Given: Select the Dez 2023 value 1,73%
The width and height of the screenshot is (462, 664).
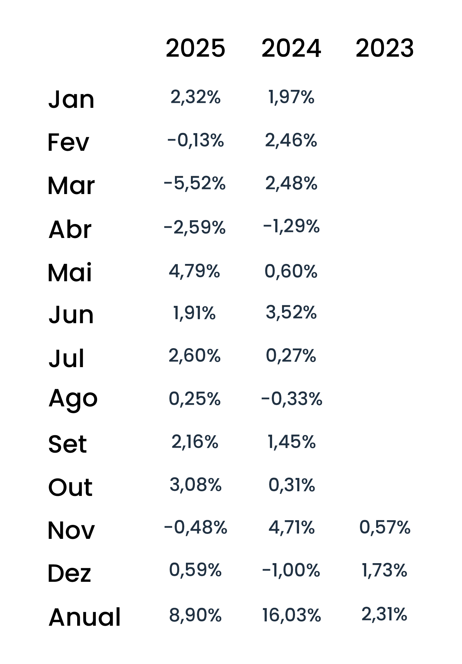Looking at the screenshot, I should [x=384, y=570].
